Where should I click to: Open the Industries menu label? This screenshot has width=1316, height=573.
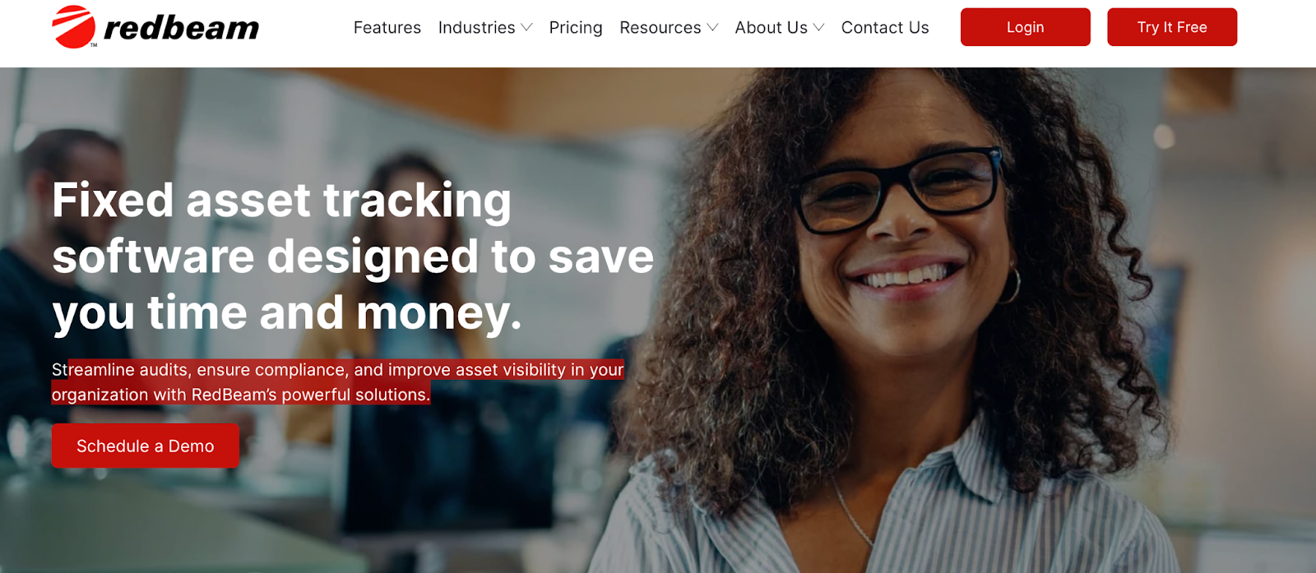point(477,28)
